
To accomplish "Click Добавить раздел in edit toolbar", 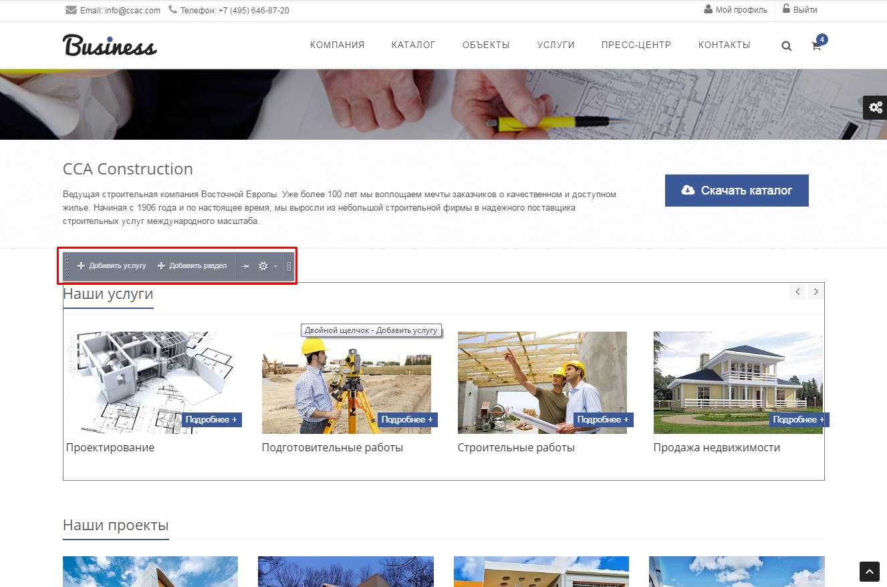I will pos(192,266).
